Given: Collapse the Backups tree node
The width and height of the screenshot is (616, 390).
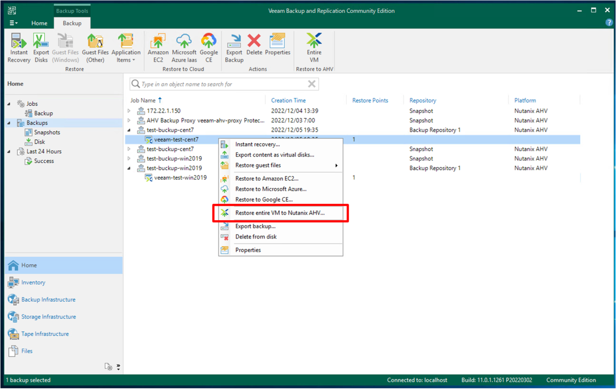Looking at the screenshot, I should point(9,123).
